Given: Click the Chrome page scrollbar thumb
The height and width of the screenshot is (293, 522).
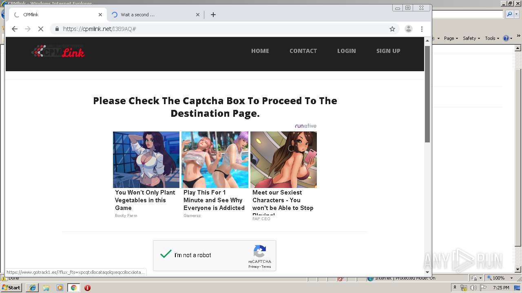Looking at the screenshot, I should (x=427, y=94).
